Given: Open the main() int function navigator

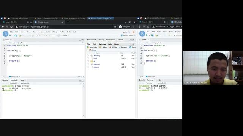Looking at the screenshot, I should (14, 76).
